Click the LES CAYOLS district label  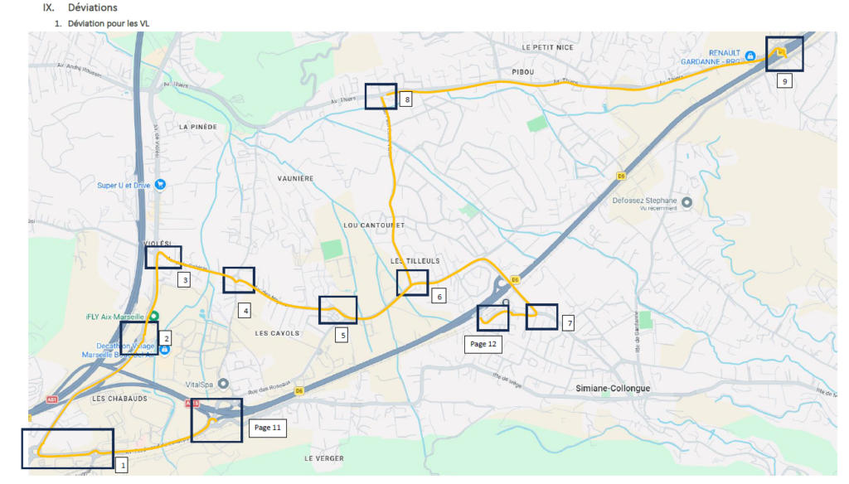[x=278, y=334]
